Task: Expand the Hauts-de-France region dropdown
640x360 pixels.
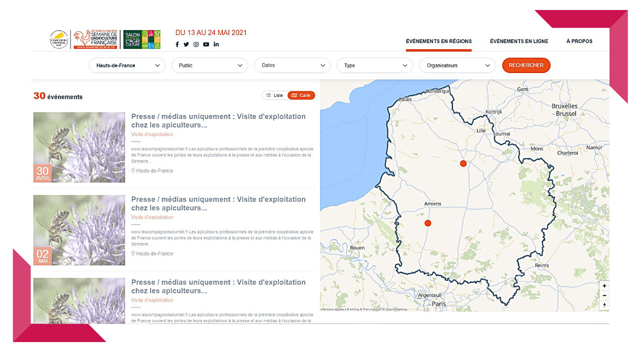Action: pos(127,65)
